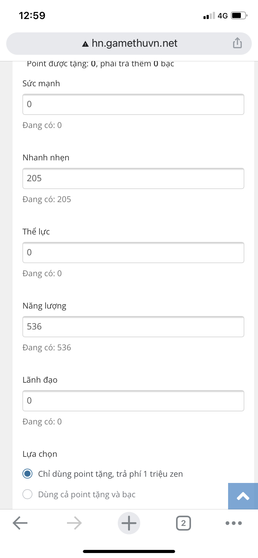This screenshot has height=558, width=258.
Task: Tap the scroll-to-top arrow button
Action: (243, 496)
